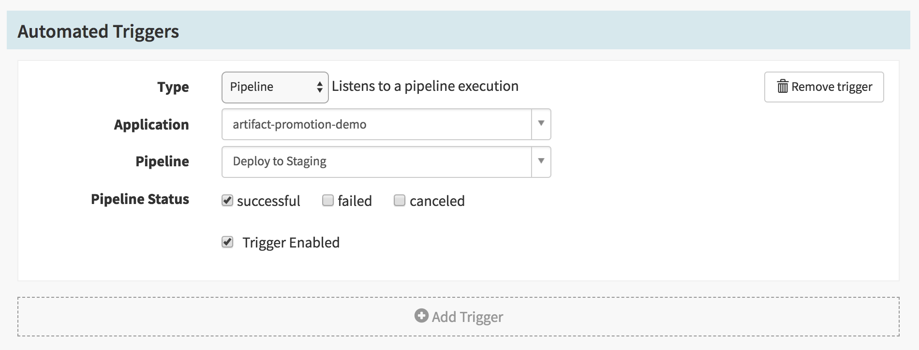Click the trash icon on Remove trigger

tap(782, 87)
